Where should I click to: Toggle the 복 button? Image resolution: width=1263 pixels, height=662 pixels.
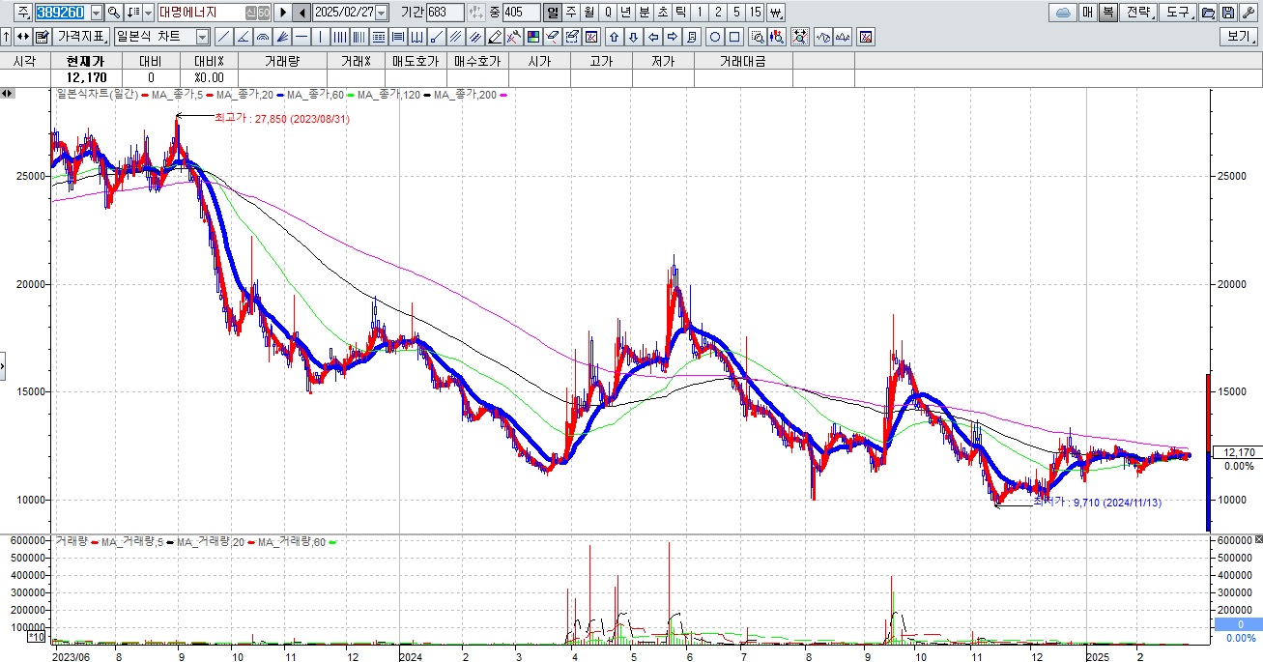click(1108, 13)
